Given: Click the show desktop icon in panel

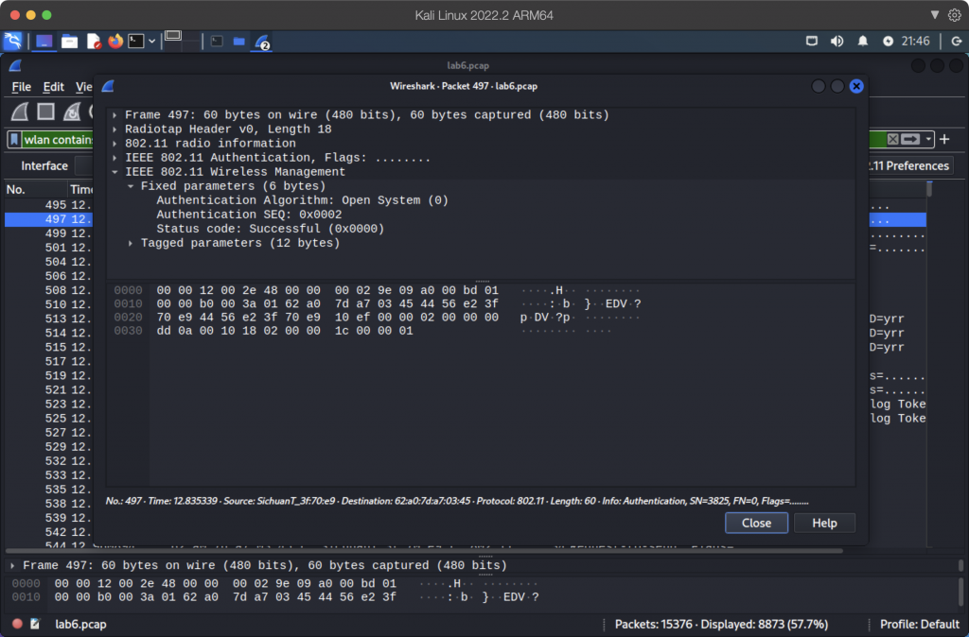Looking at the screenshot, I should 44,42.
